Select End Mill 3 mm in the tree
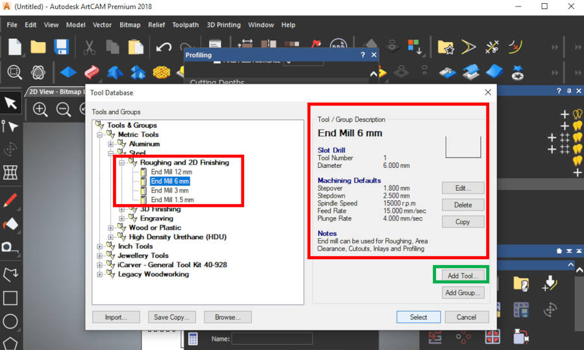 pos(169,191)
